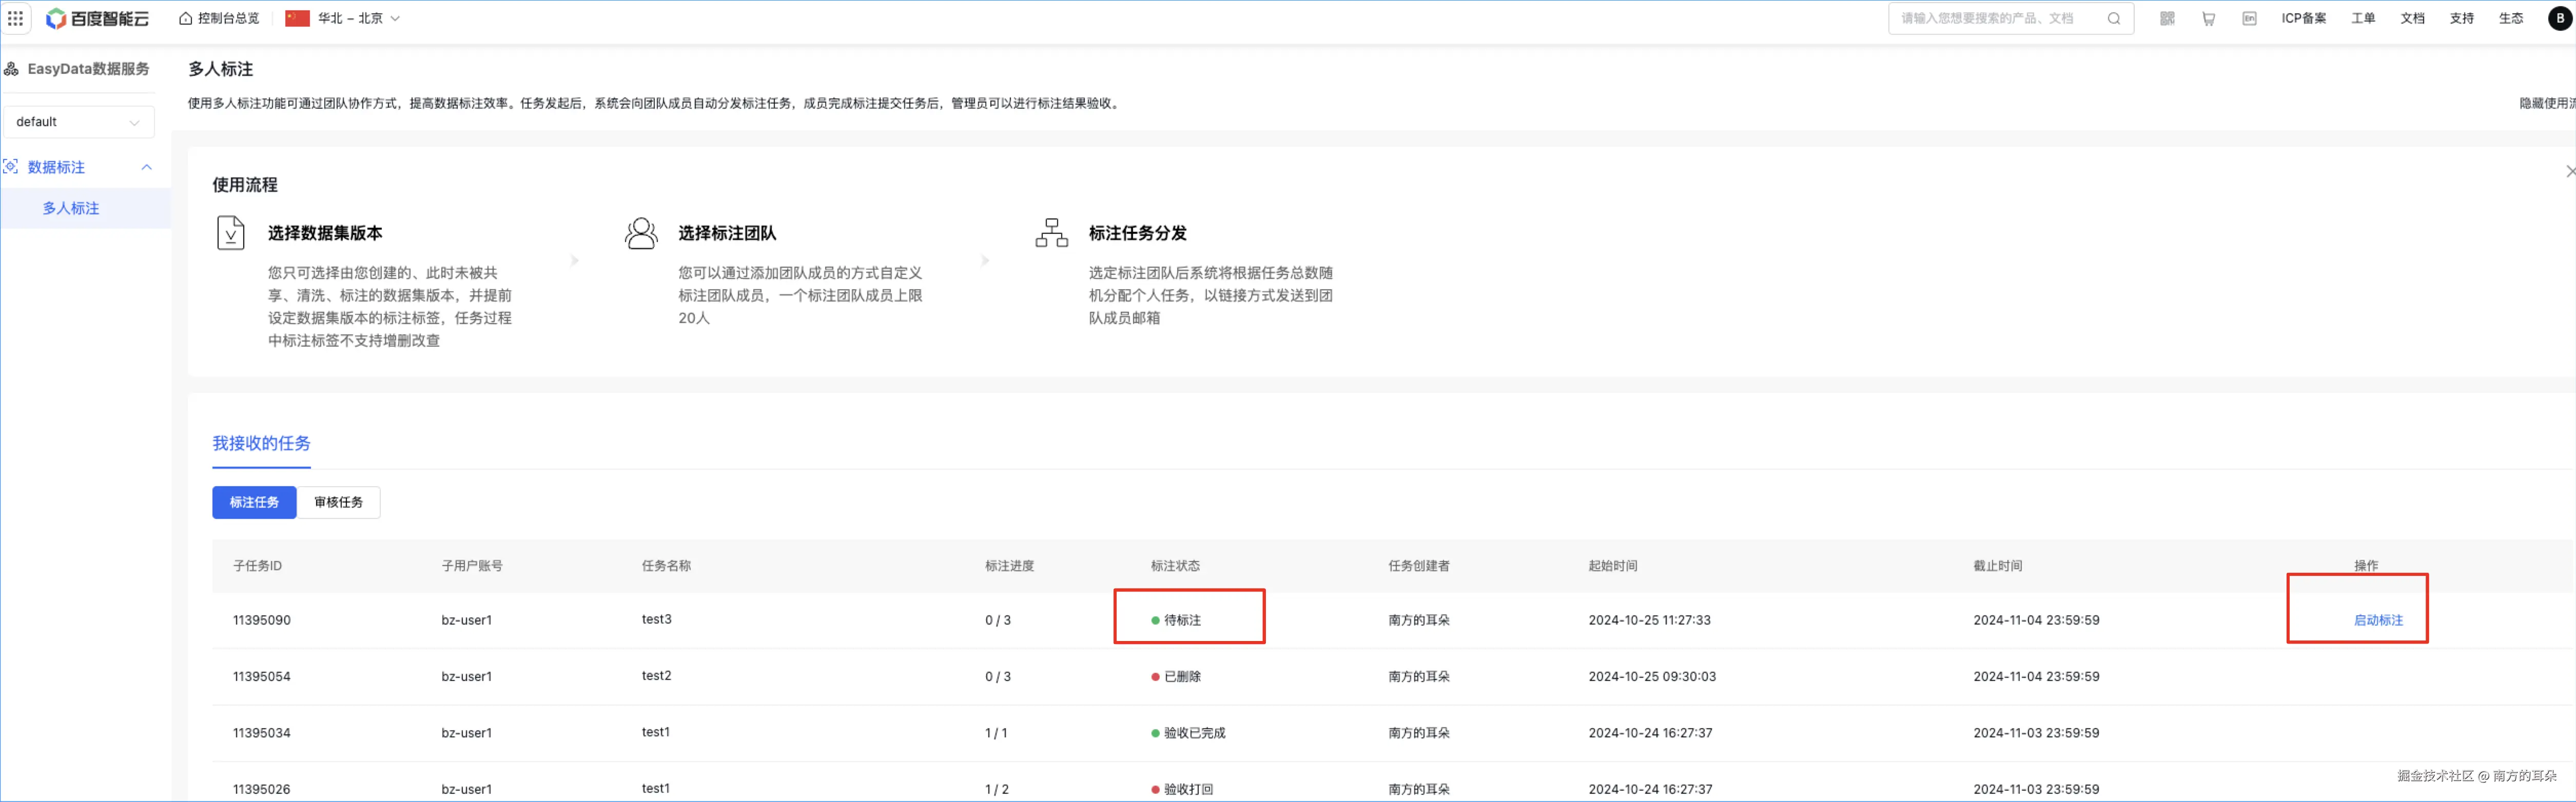2576x802 pixels.
Task: Click the 标注任务分发 hierarchy icon
Action: point(1052,233)
